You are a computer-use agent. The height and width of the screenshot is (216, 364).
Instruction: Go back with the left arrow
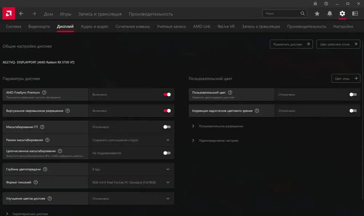21,14
